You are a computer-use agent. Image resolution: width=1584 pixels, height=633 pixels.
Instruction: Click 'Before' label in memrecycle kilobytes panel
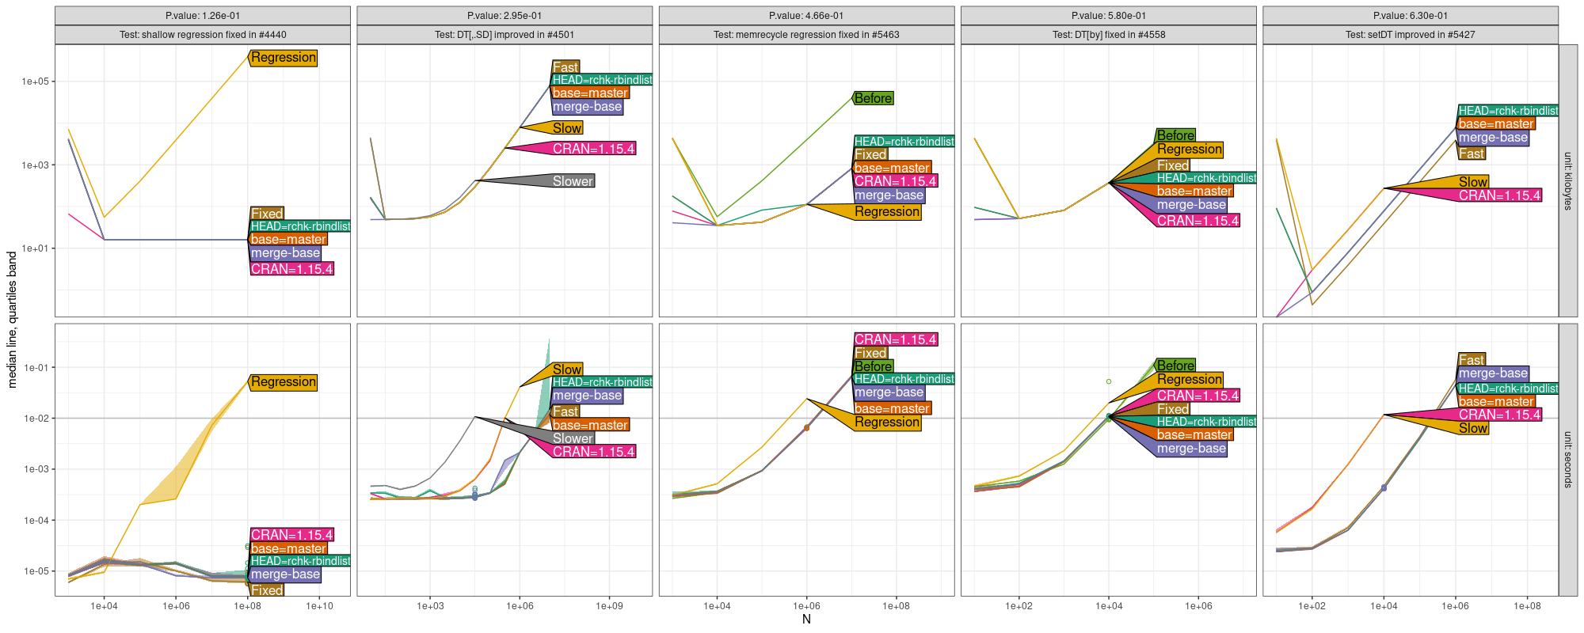pyautogui.click(x=874, y=98)
